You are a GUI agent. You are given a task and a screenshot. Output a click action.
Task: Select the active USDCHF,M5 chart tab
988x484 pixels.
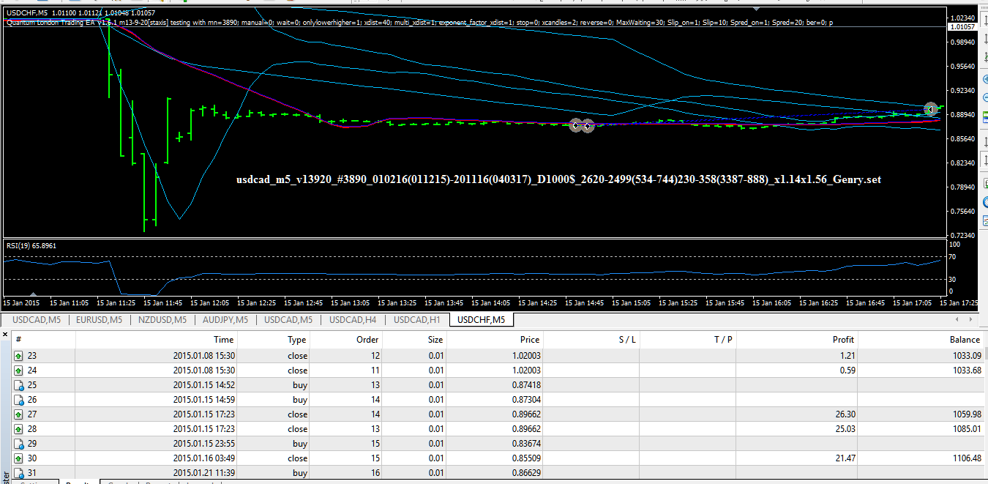coord(481,320)
